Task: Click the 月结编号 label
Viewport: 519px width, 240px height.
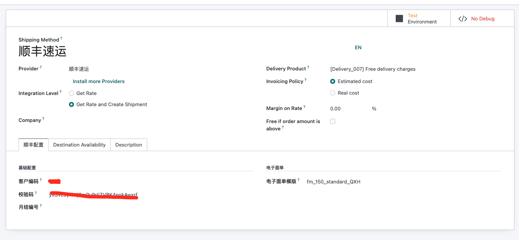Action: 29,207
